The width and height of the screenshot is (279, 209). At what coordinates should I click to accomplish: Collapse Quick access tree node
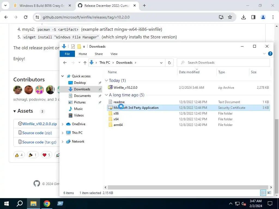(63, 76)
